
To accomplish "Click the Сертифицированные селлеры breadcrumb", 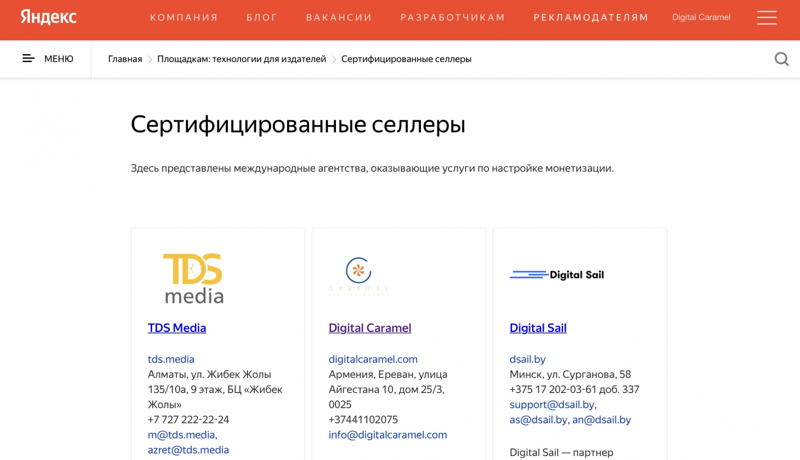I will [406, 59].
